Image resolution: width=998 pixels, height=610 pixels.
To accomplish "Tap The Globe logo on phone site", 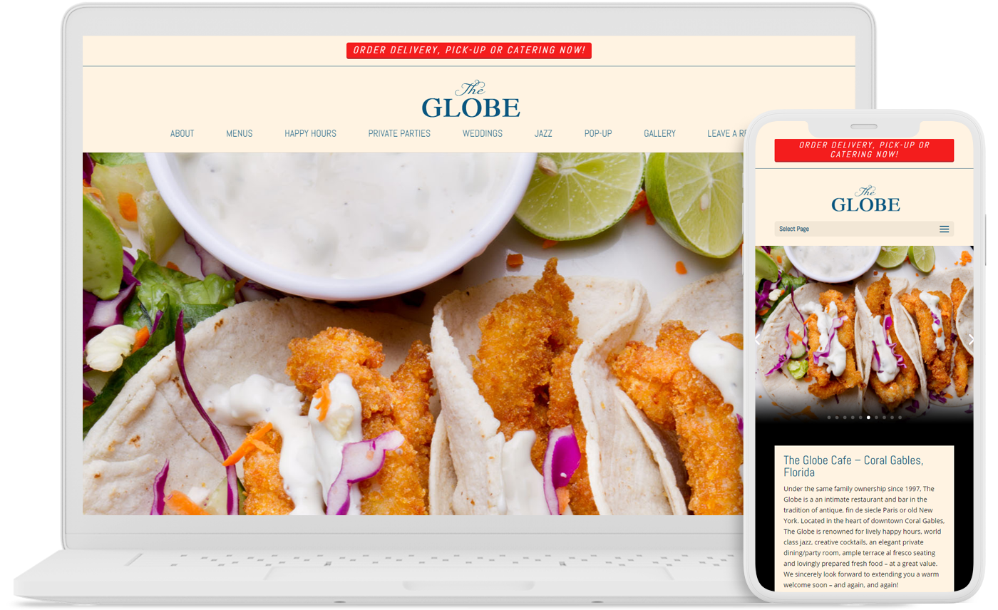I will click(x=865, y=200).
